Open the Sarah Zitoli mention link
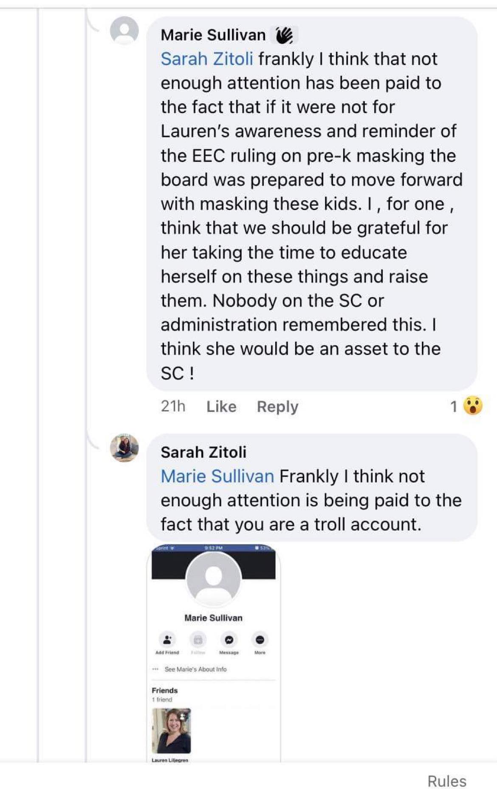497x791 pixels. pyautogui.click(x=207, y=59)
